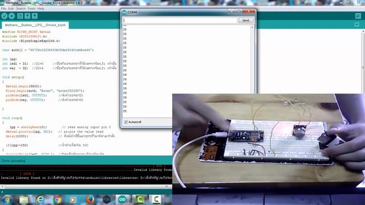Switch to Arduino IDE taskbar icon
The image size is (365, 205).
[122, 199]
